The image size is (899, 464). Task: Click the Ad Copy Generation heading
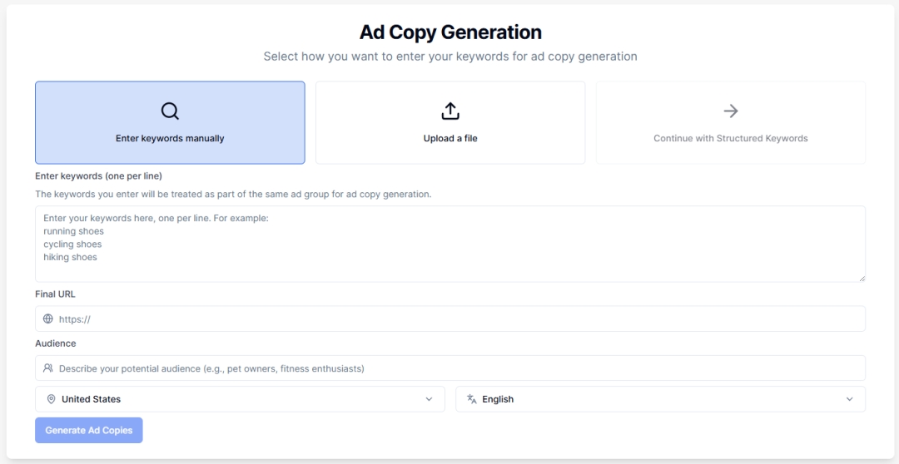coord(450,32)
